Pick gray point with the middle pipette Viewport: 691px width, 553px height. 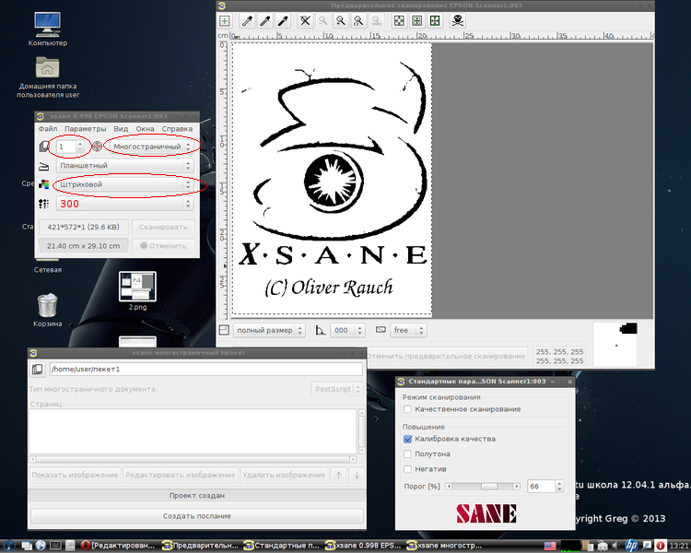(x=265, y=20)
